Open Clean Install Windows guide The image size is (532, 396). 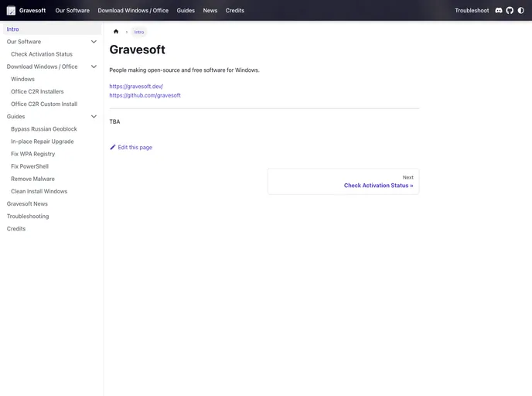[39, 191]
